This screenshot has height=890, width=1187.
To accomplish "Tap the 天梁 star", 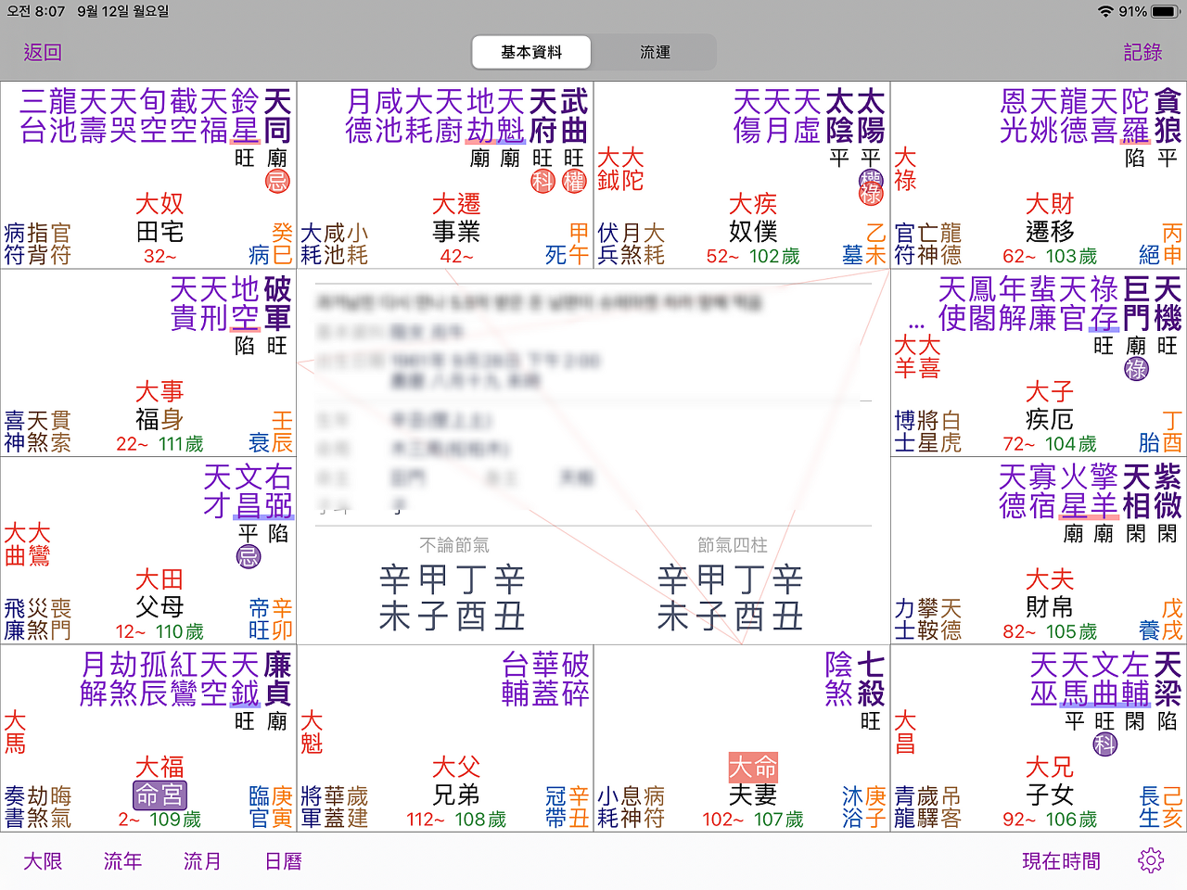I will (x=1168, y=679).
